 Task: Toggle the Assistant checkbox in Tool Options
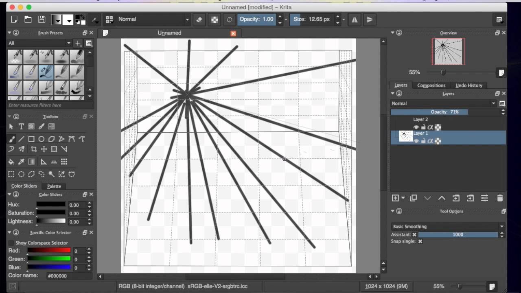click(x=414, y=234)
